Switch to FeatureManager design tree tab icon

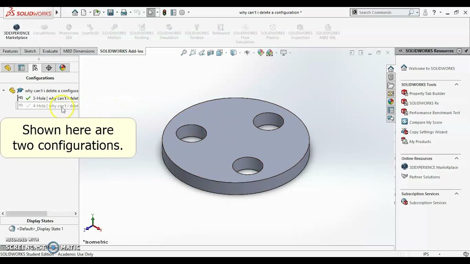click(x=8, y=68)
